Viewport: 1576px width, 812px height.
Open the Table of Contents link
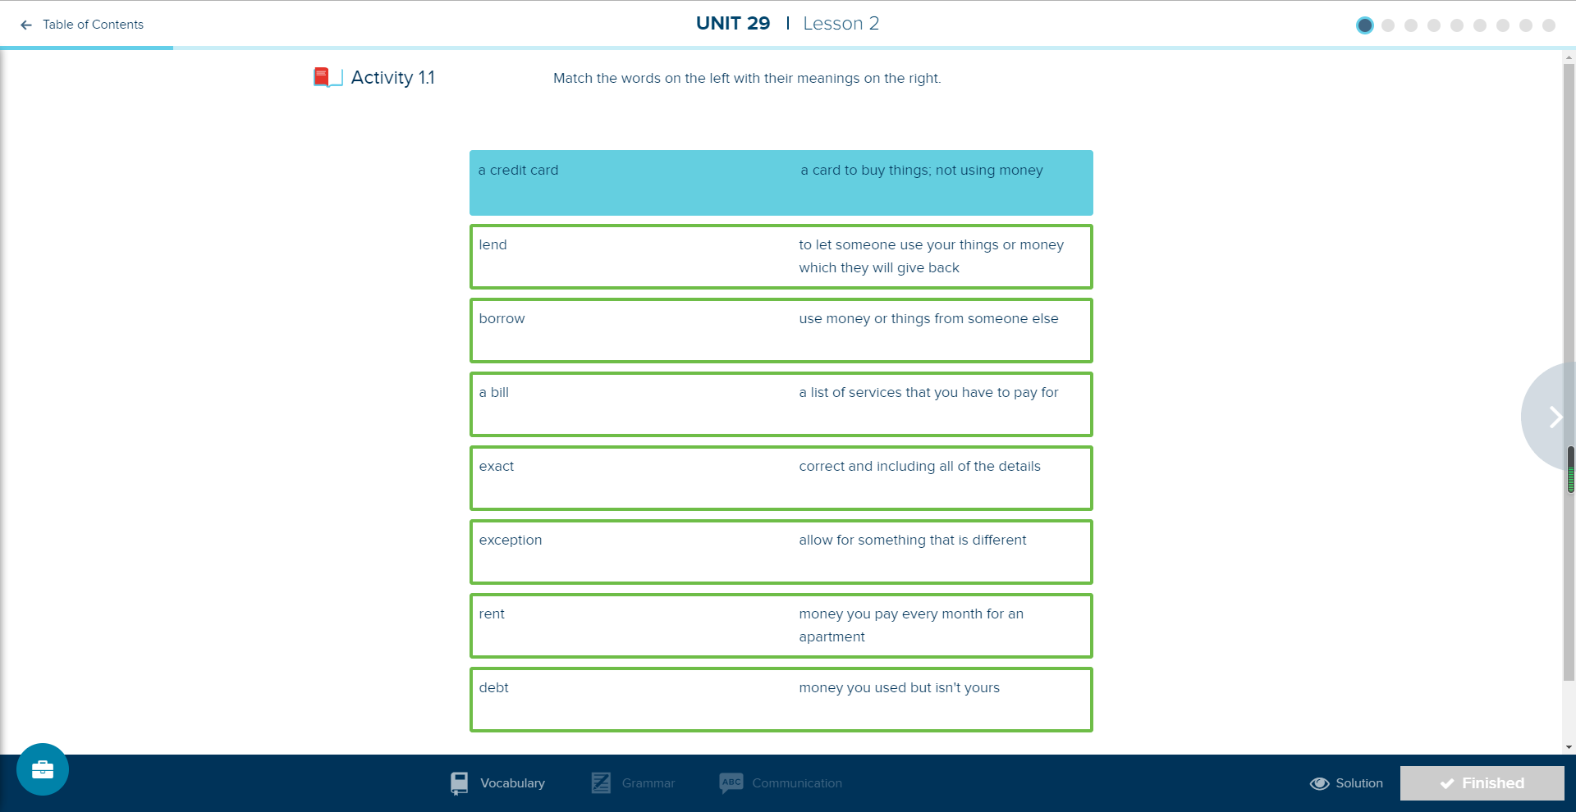click(93, 25)
